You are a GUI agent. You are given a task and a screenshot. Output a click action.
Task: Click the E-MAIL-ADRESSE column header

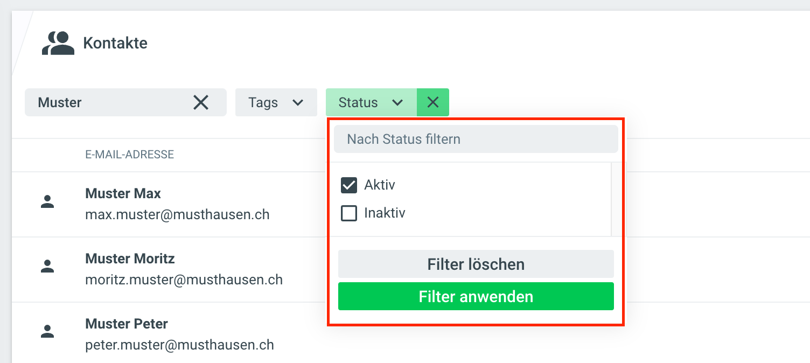click(129, 155)
